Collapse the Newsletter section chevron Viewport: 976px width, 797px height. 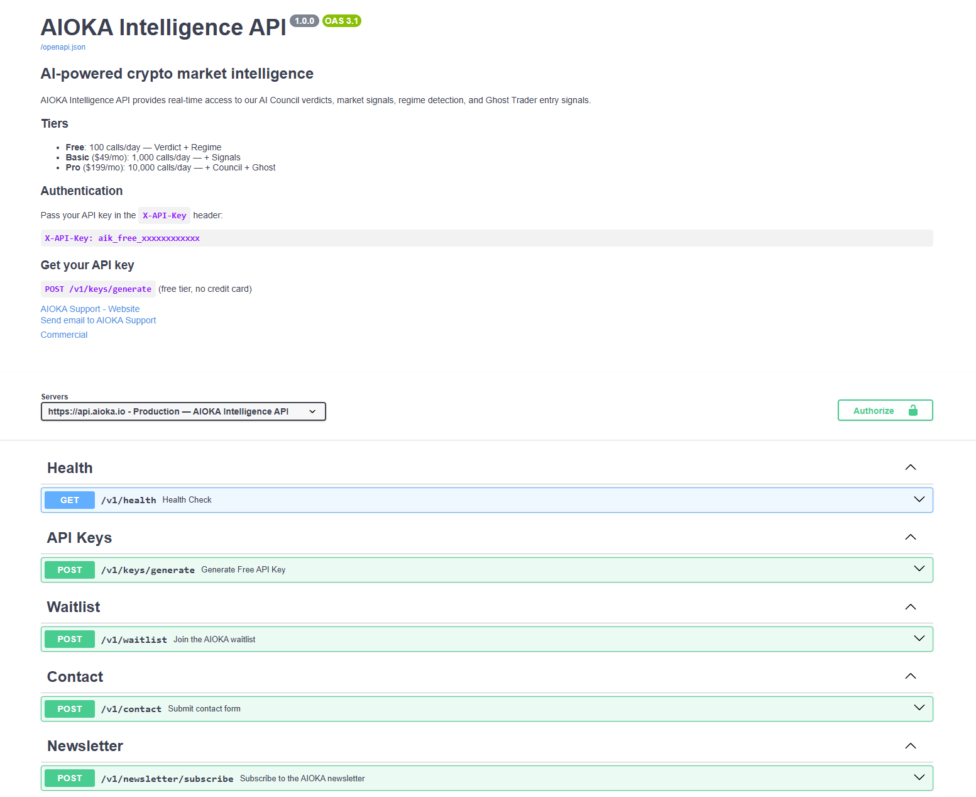911,746
